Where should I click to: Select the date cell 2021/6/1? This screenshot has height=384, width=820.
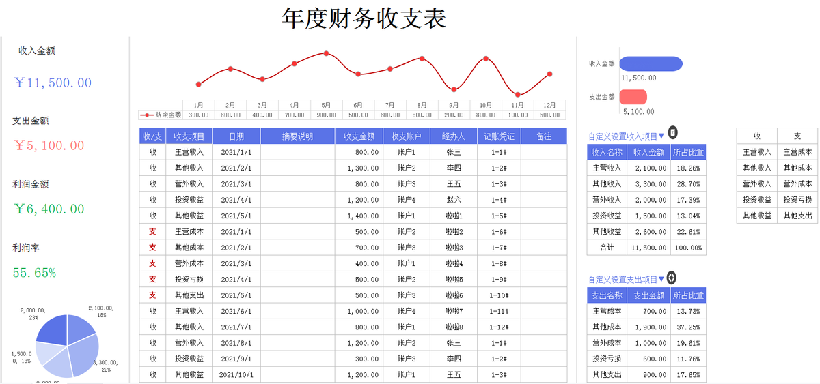[x=236, y=311]
